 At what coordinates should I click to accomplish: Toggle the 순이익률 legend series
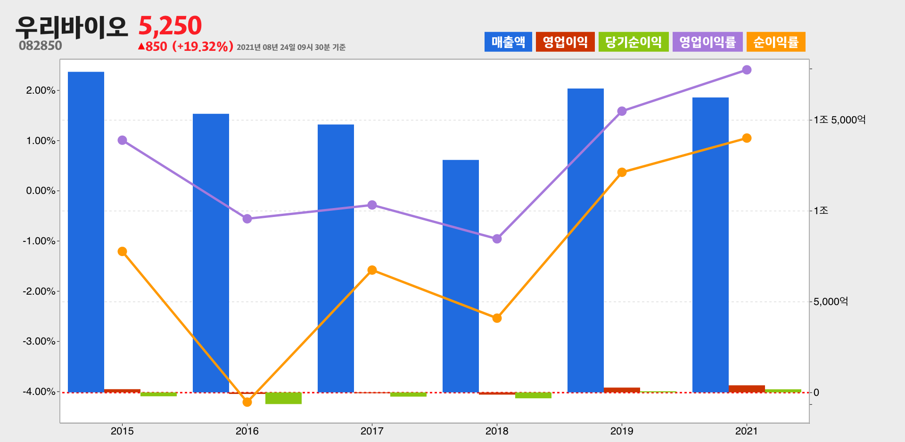776,42
